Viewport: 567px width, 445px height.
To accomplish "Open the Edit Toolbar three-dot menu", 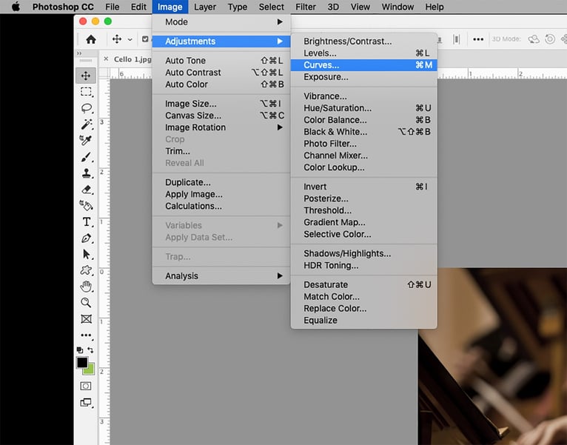I will point(87,335).
